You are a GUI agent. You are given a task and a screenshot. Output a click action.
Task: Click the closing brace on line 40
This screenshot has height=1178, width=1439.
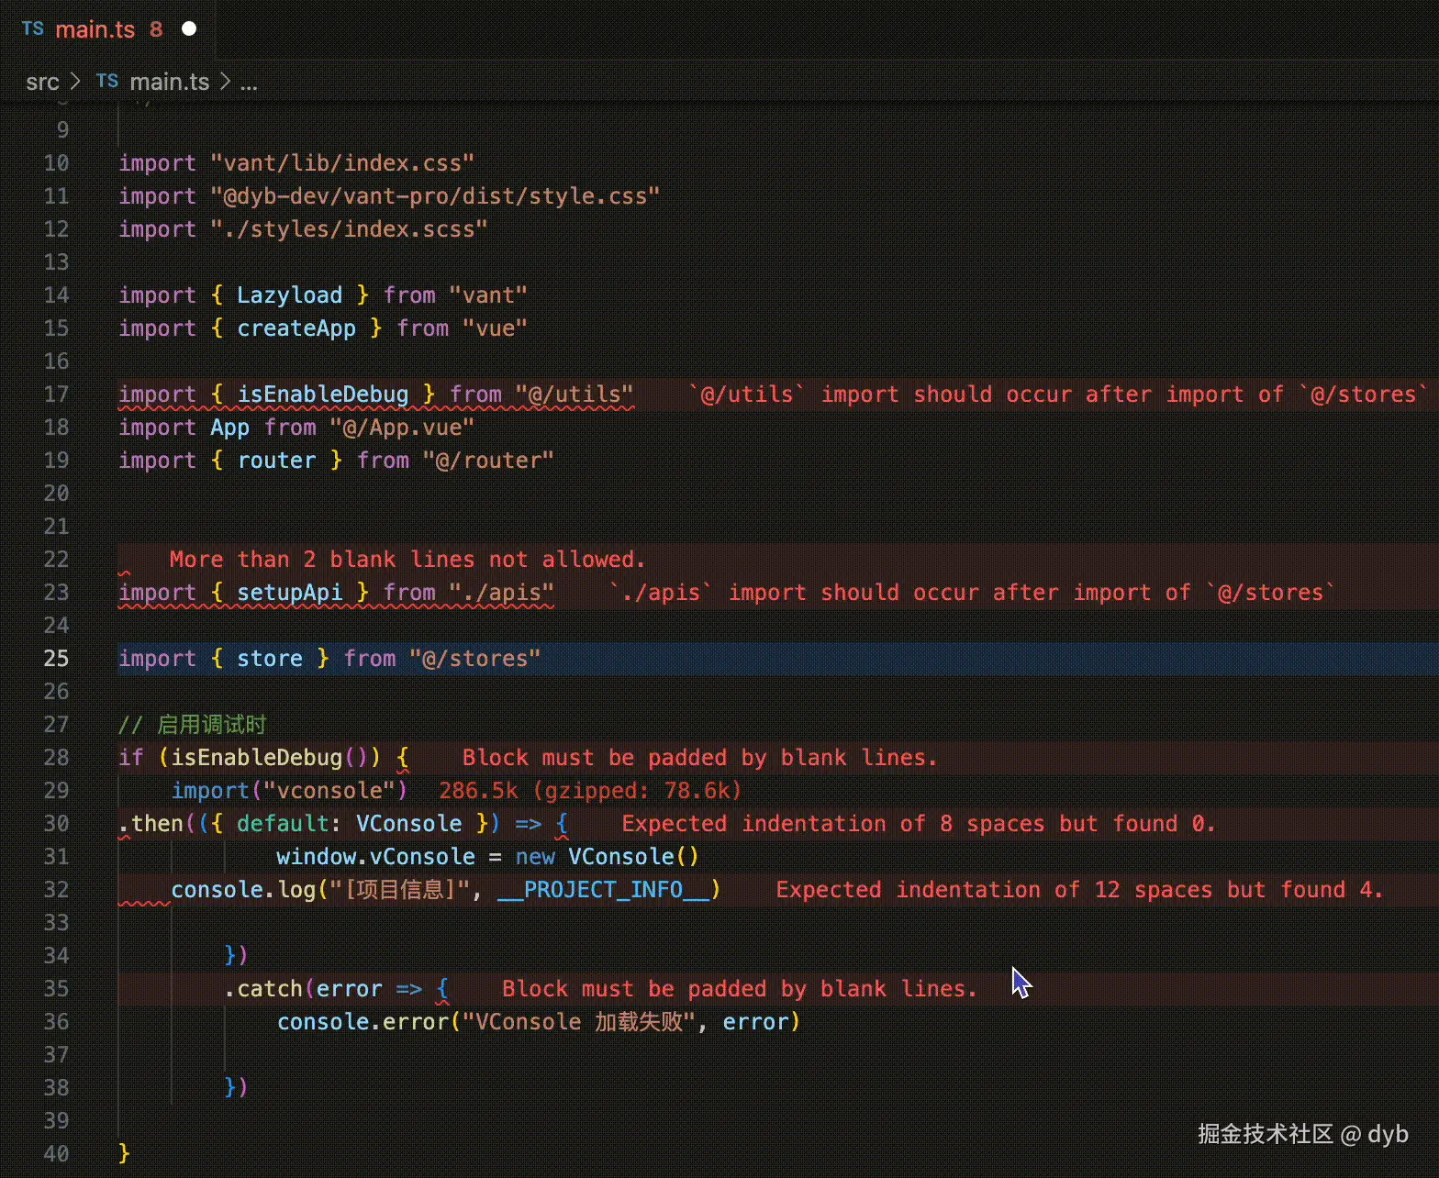pos(124,1153)
